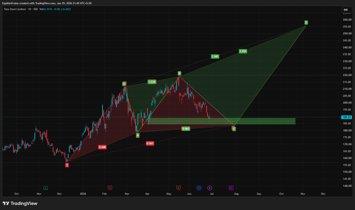Click the 2026 label on time axis
This screenshot has width=355, height=210.
click(83, 194)
